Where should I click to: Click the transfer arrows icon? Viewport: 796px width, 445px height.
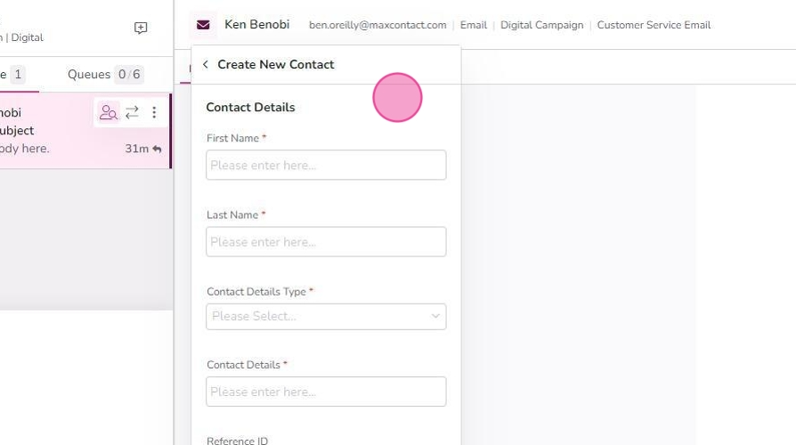pos(132,112)
